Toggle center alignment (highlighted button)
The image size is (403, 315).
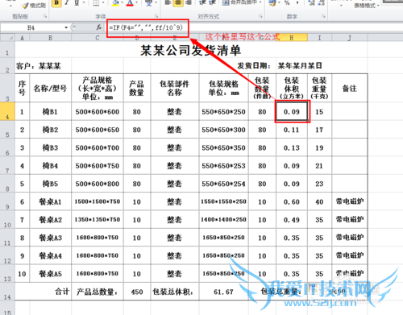coord(178,2)
